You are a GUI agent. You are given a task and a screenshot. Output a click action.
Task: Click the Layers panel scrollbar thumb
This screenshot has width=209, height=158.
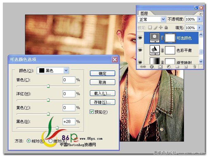click(x=201, y=52)
